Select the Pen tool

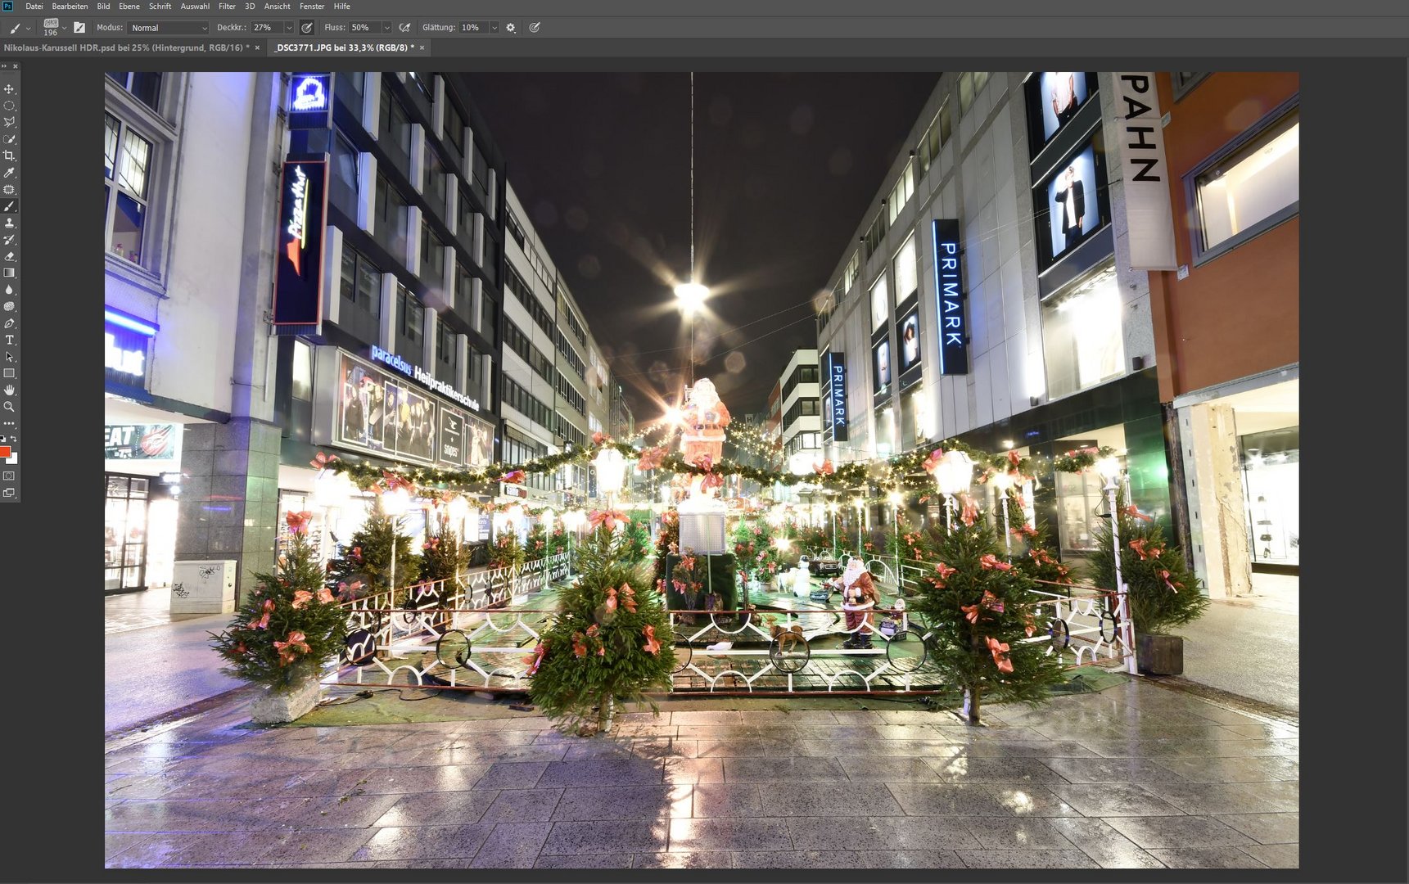click(9, 323)
